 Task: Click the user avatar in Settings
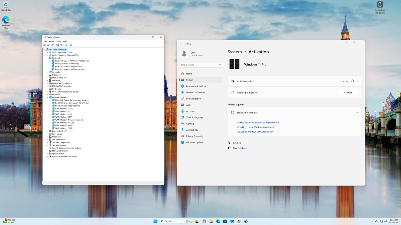pos(184,53)
